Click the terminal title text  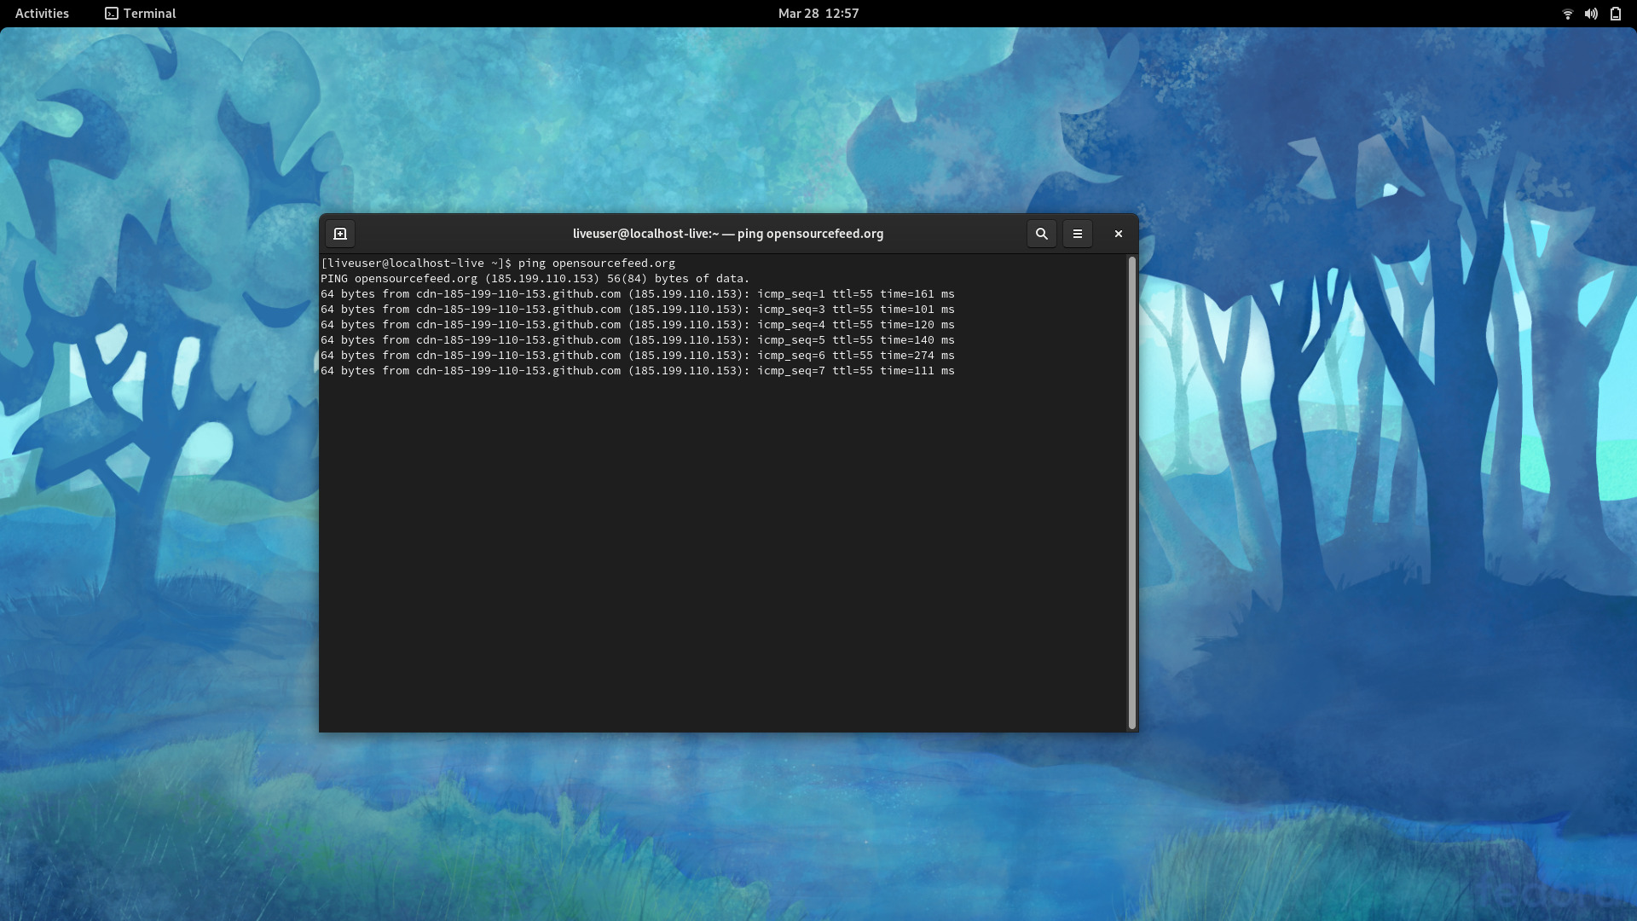coord(727,234)
